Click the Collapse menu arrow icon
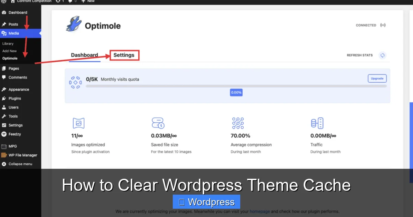The width and height of the screenshot is (413, 217). (x=4, y=164)
